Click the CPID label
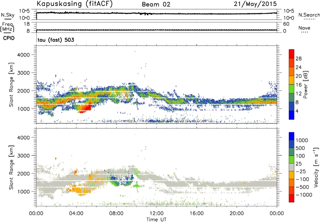Viewport: 320px width, 222px height. [x=9, y=38]
